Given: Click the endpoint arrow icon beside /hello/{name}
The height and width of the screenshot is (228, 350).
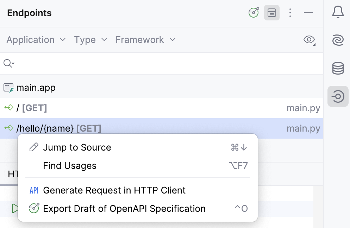Looking at the screenshot, I should [9, 128].
